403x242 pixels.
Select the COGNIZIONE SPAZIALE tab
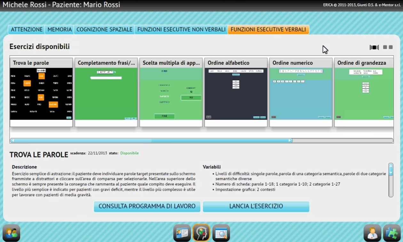point(104,30)
